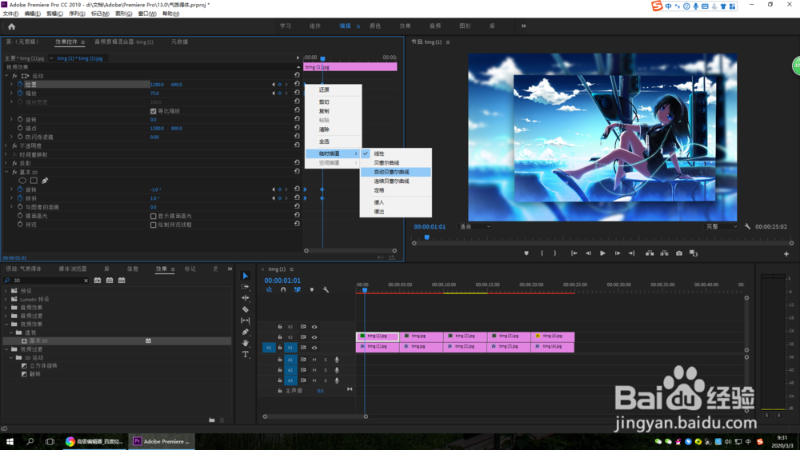Step back one frame in program monitor
Image resolution: width=800 pixels, height=450 pixels.
588,253
